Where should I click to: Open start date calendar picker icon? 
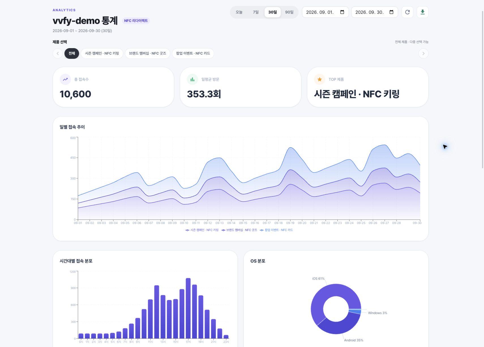click(342, 12)
